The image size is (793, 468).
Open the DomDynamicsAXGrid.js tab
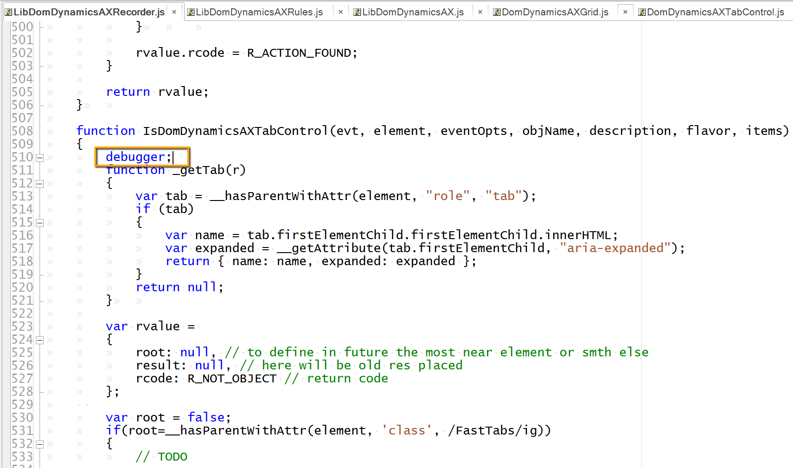pos(555,12)
